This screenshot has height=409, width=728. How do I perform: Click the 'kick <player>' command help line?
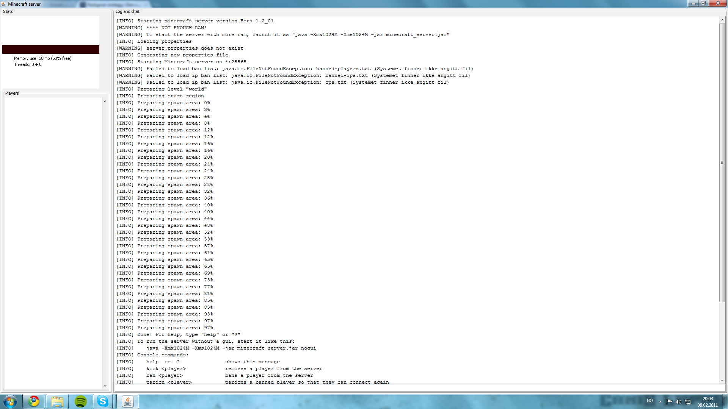(220, 368)
